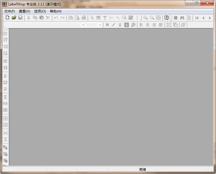Go to the first record

point(197,18)
